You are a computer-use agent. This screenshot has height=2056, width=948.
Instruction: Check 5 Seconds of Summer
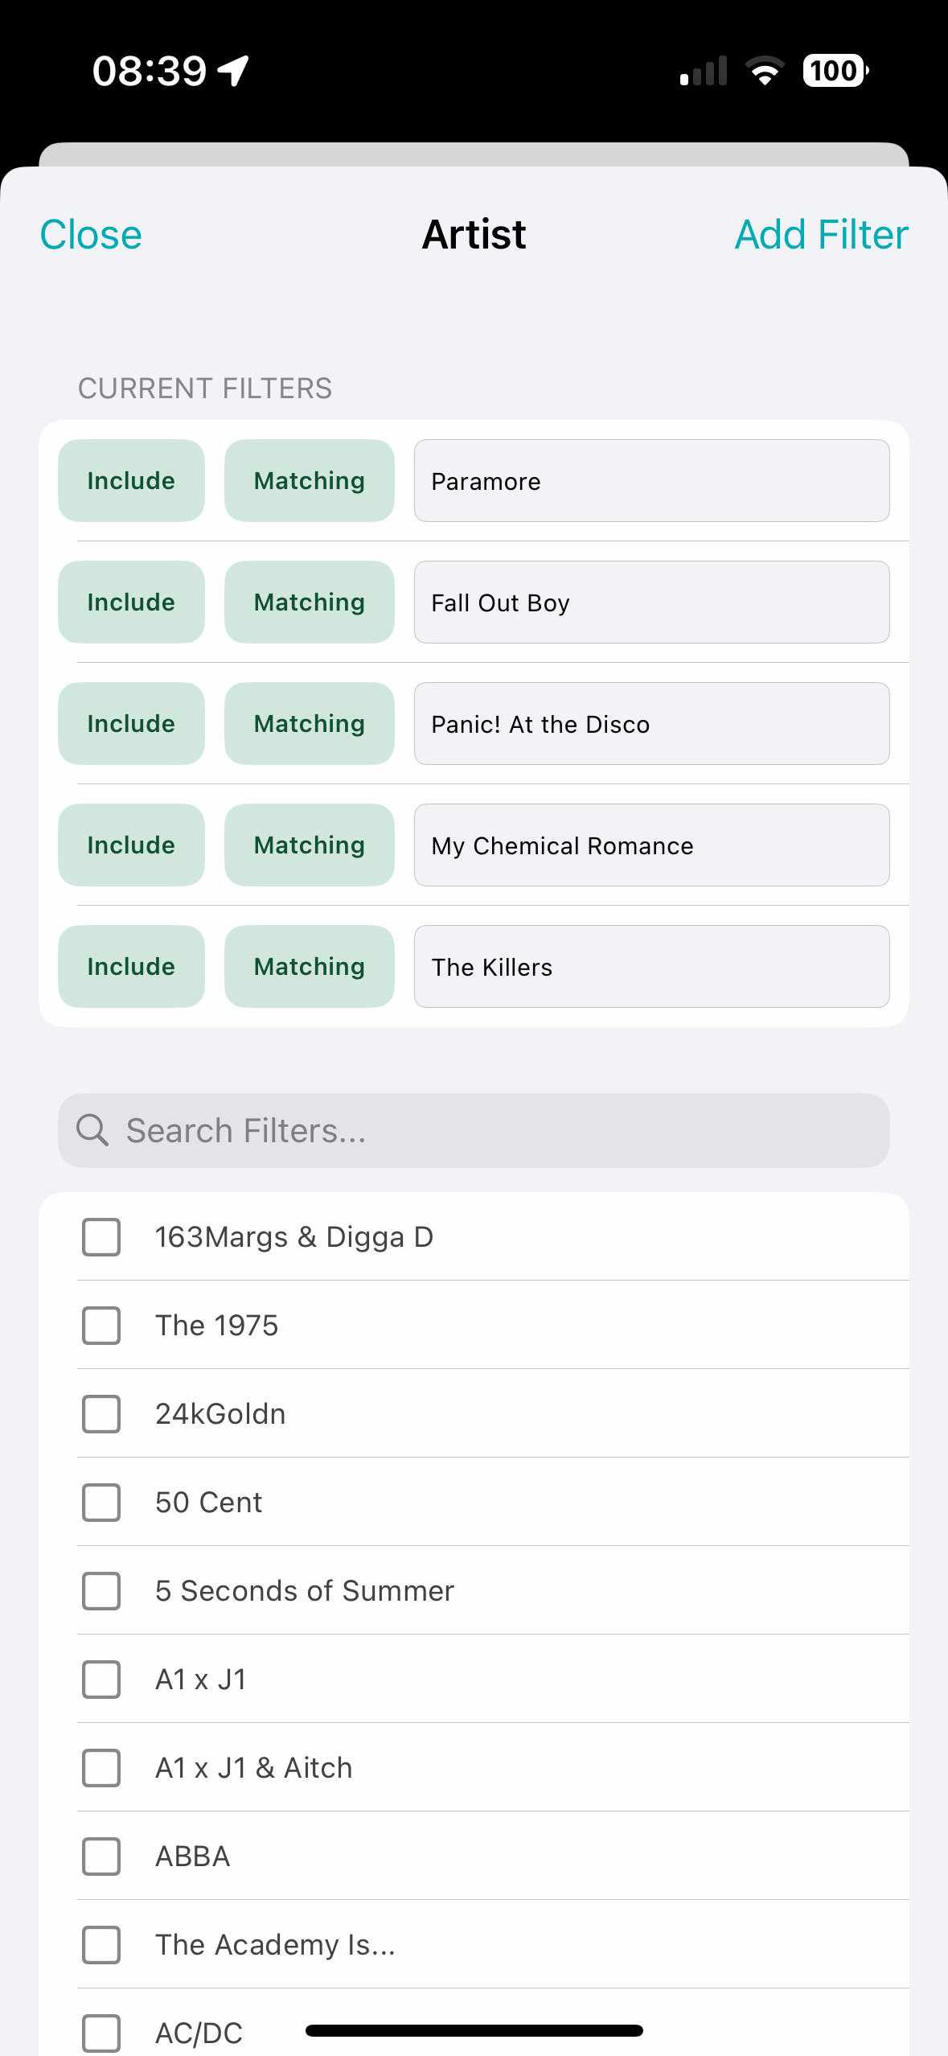click(x=101, y=1591)
